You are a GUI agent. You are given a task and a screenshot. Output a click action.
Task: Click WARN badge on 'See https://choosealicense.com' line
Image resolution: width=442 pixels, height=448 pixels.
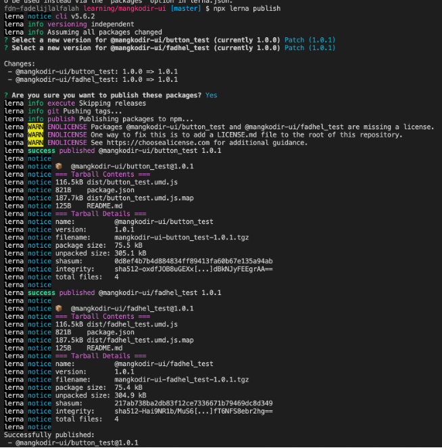[35, 143]
